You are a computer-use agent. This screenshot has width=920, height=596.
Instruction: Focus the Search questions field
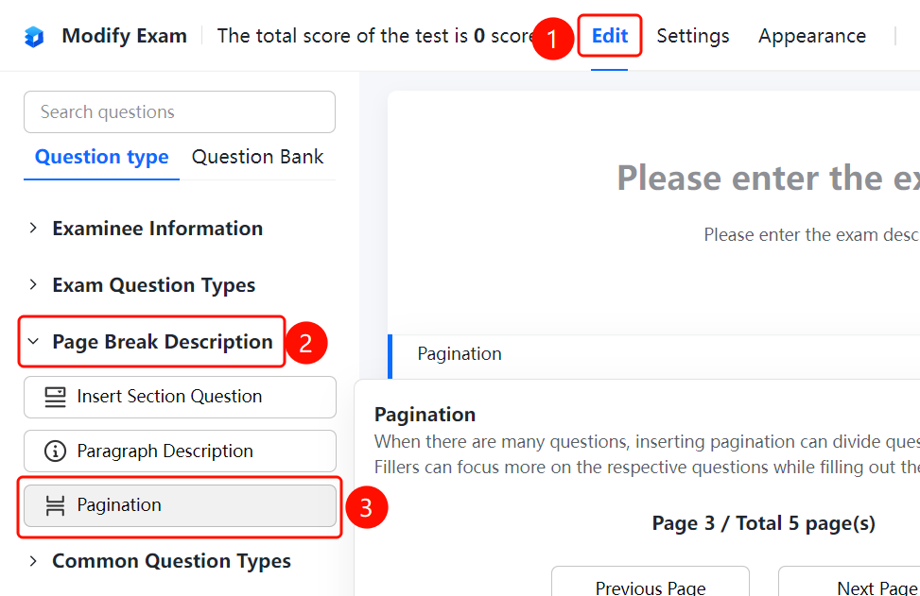(180, 112)
